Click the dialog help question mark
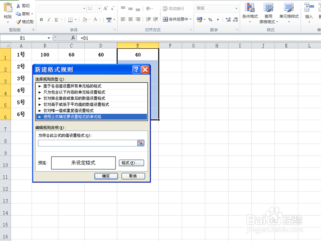 pos(136,69)
